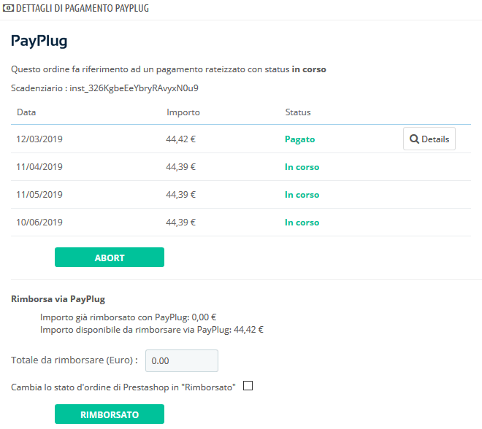Open Details for the 12/03/2019 payment

click(x=429, y=139)
